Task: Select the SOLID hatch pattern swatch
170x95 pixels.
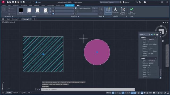Action: (21, 11)
